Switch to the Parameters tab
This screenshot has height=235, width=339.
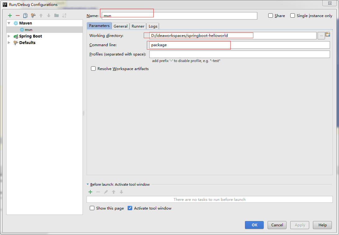point(99,26)
